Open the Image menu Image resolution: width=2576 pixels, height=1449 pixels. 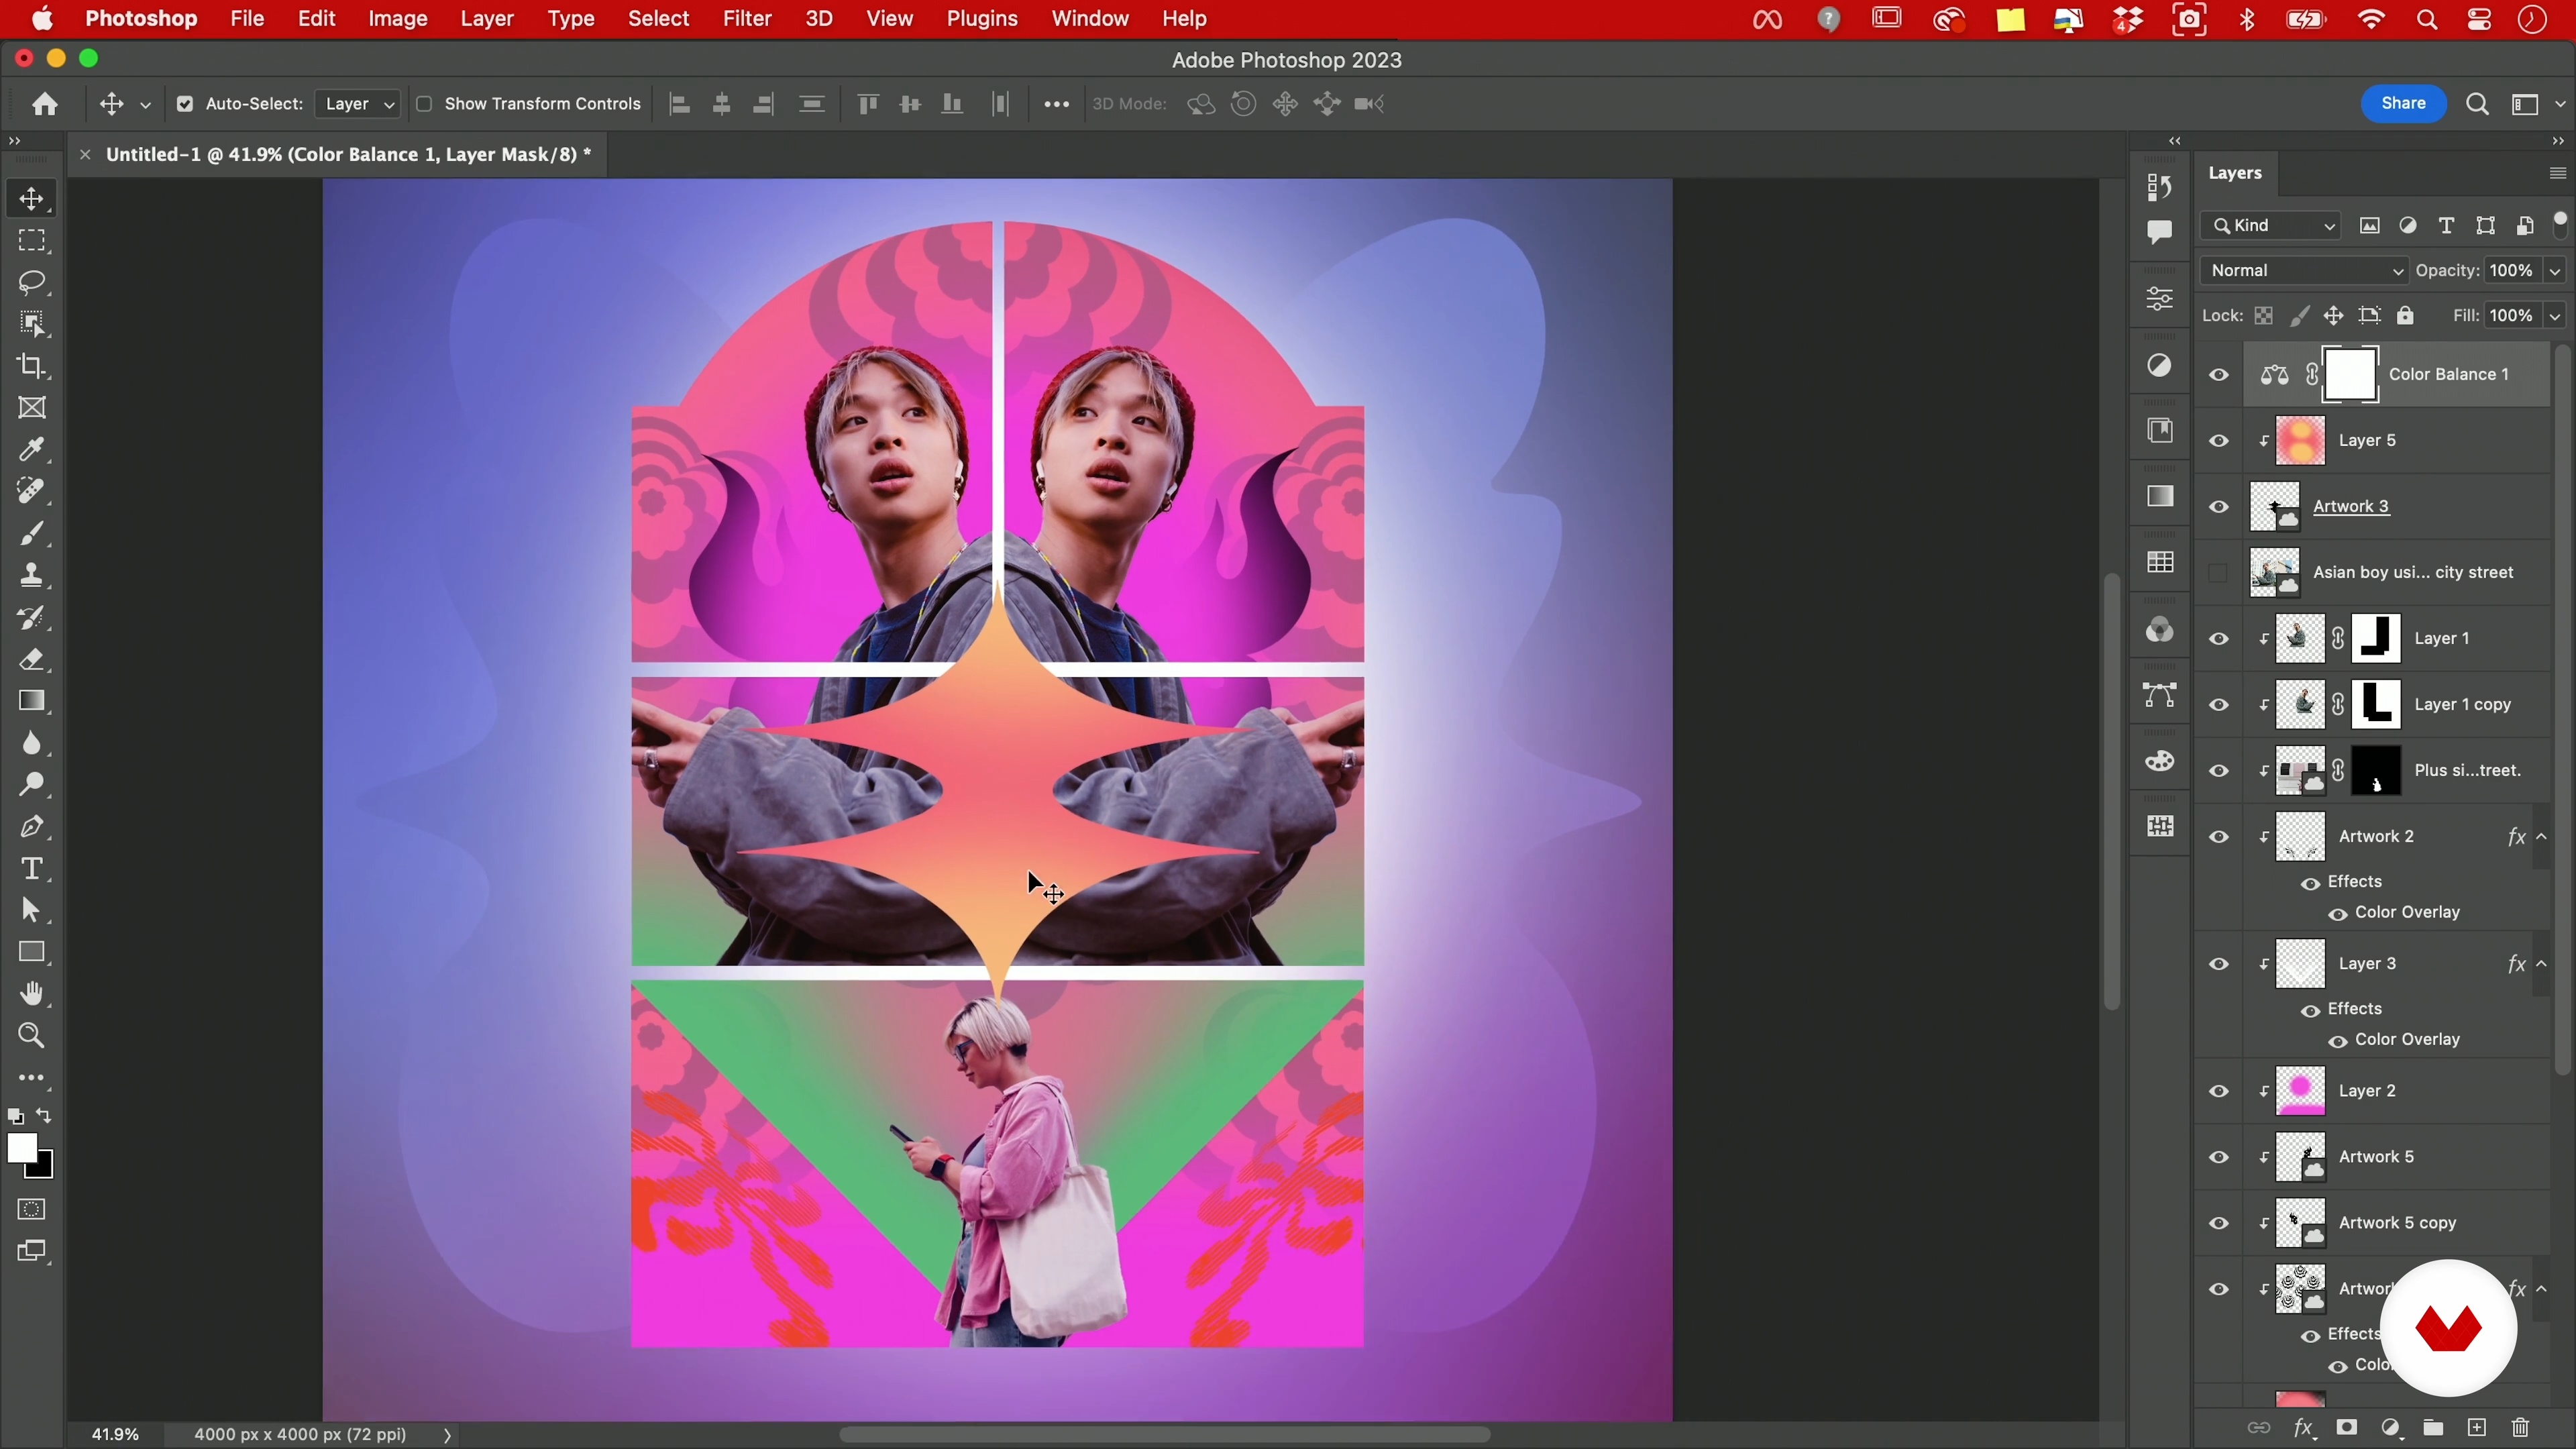[x=398, y=19]
